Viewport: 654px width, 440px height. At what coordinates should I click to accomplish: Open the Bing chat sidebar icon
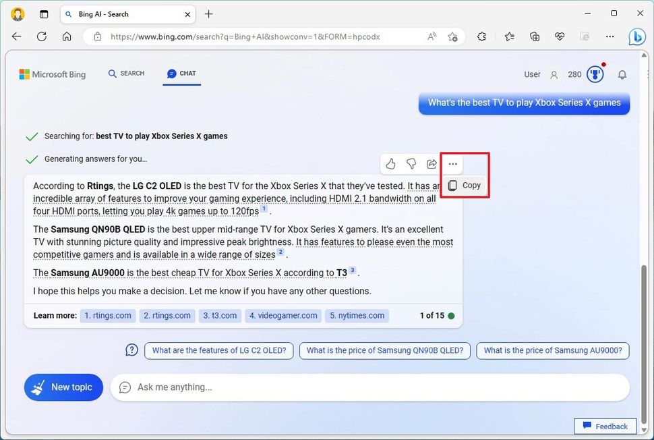coord(637,36)
